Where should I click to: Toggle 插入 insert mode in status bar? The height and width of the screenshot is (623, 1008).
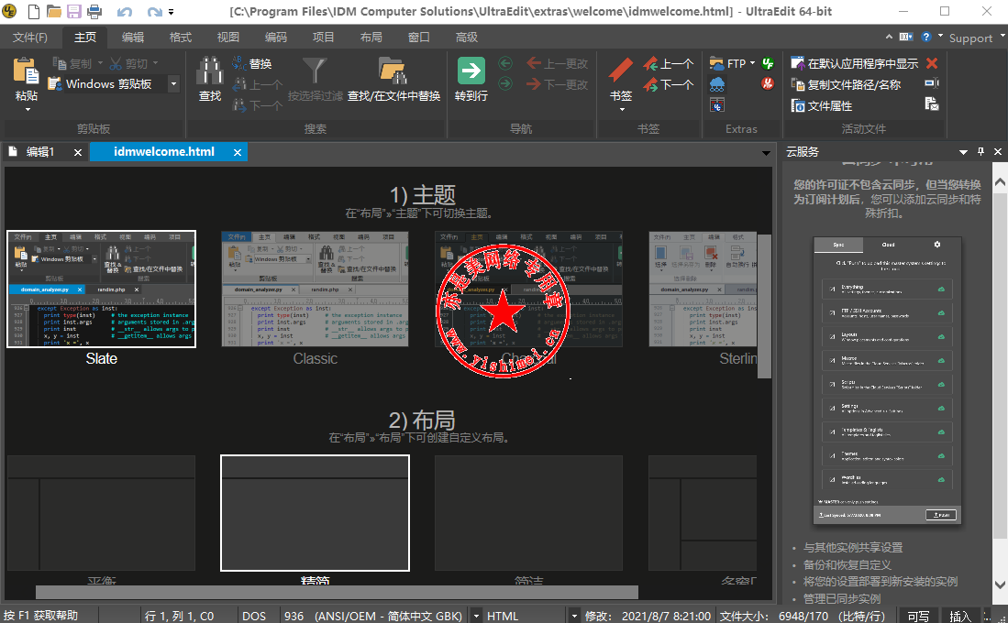pos(959,616)
